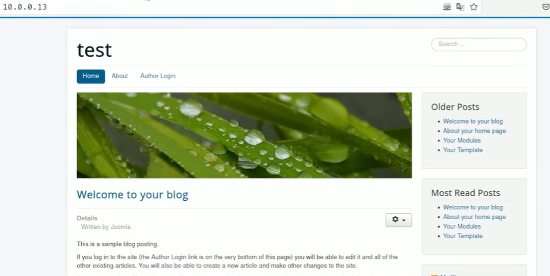Click Welcome to your blog under Most Read Posts
The width and height of the screenshot is (550, 276).
473,208
